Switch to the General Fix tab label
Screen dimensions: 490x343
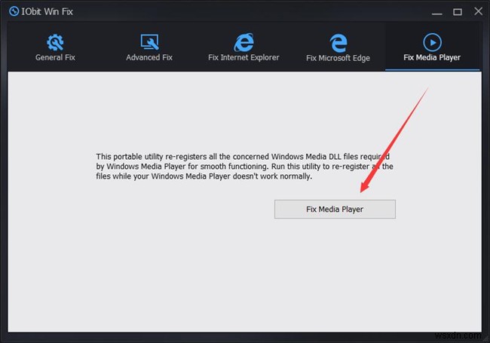tap(55, 57)
